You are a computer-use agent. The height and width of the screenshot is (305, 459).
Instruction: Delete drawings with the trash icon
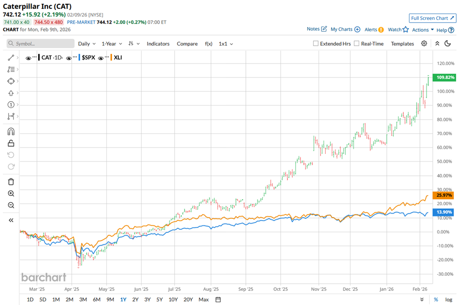point(11,181)
